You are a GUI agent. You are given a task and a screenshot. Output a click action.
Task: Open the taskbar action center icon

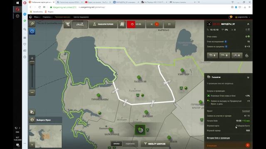click(x=17, y=145)
